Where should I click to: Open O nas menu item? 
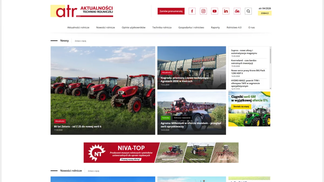click(x=252, y=28)
